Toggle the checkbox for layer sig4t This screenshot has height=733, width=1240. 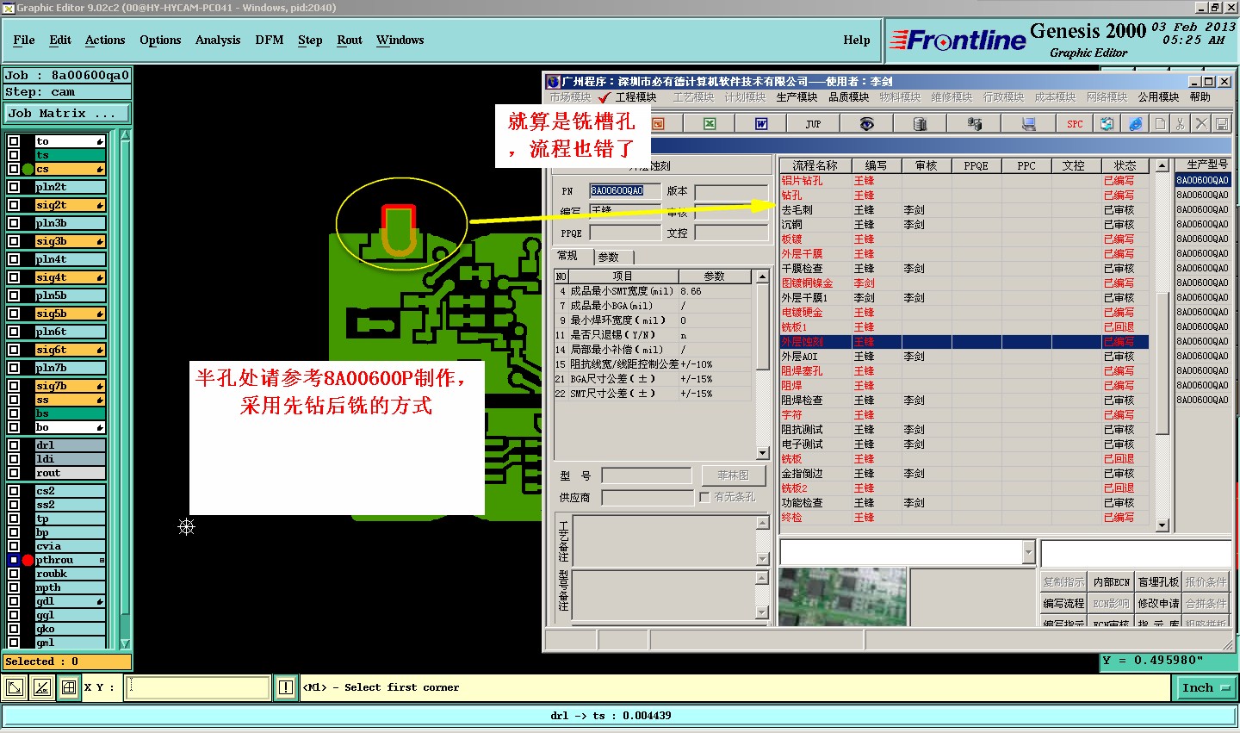(14, 277)
